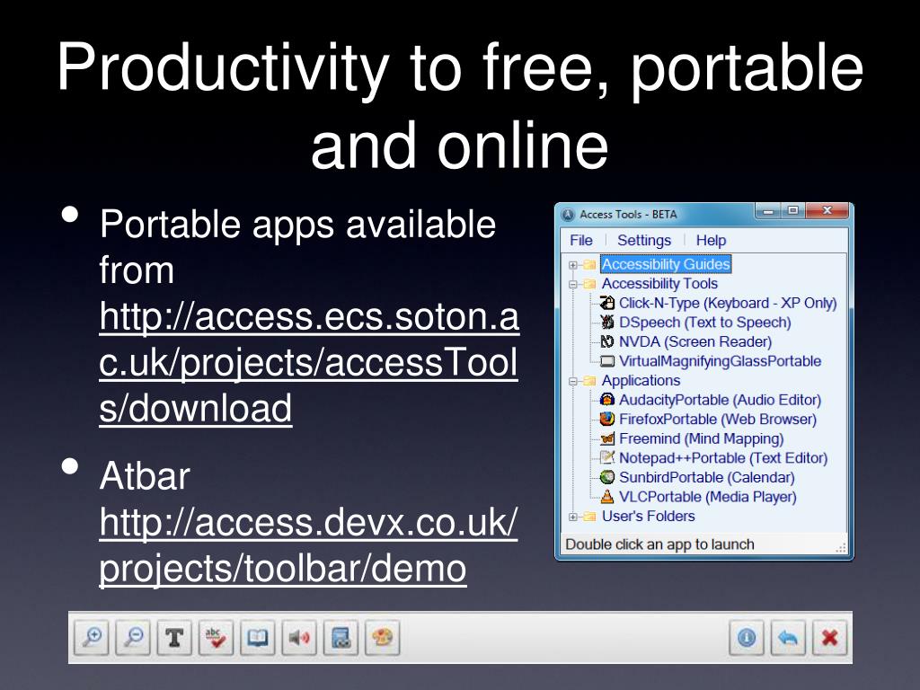Screen dimensions: 920x690
Task: Open the access.devx.co.uk toolbar demo link
Action: coord(309,545)
